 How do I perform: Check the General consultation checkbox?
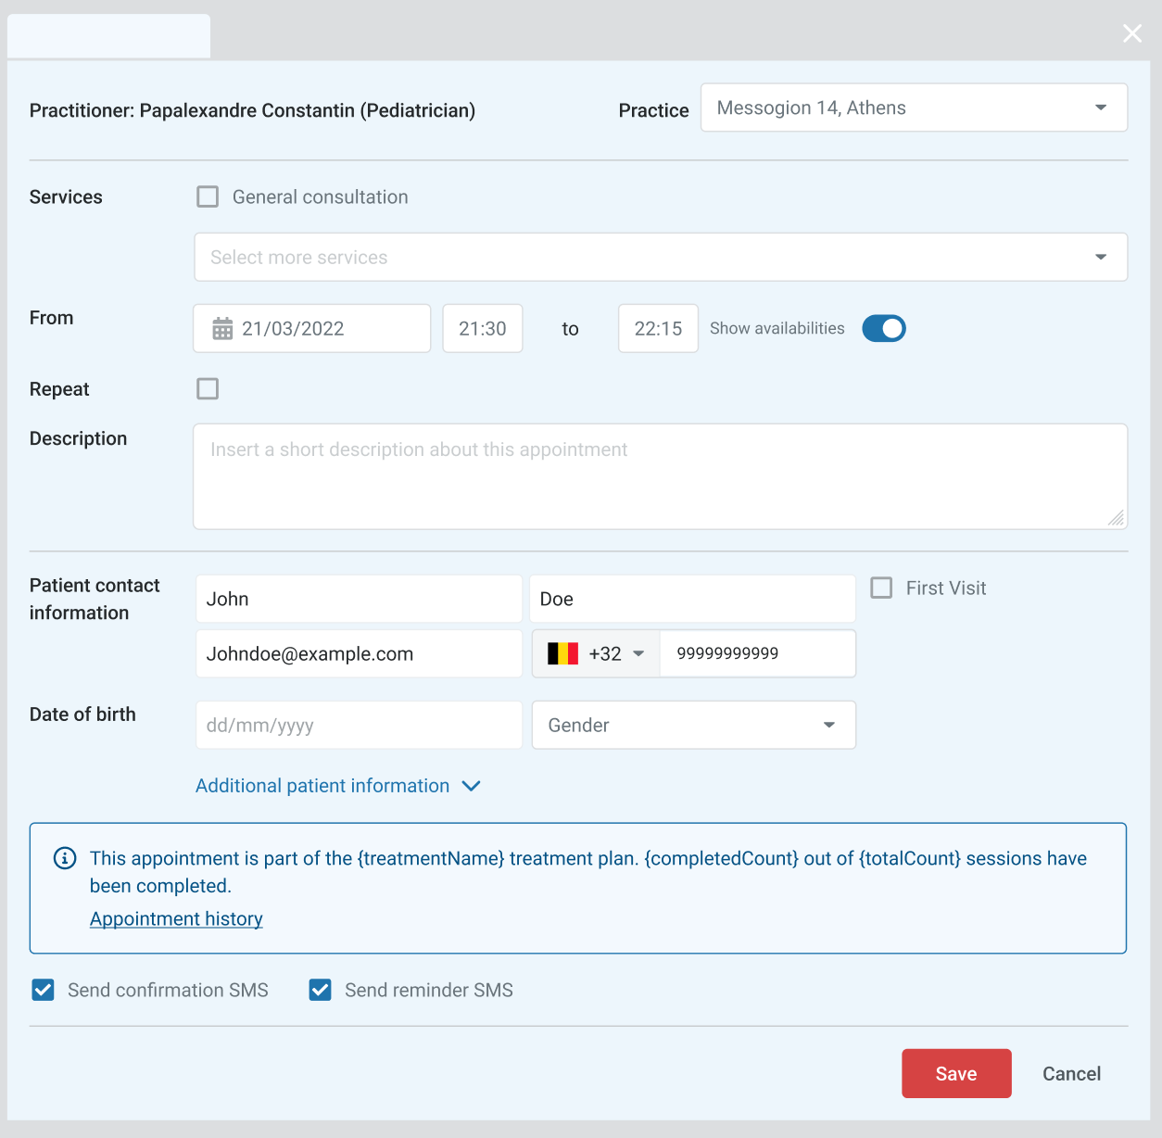pyautogui.click(x=208, y=197)
